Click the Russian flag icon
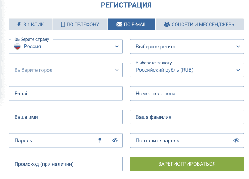This screenshot has width=249, height=179. pos(17,46)
